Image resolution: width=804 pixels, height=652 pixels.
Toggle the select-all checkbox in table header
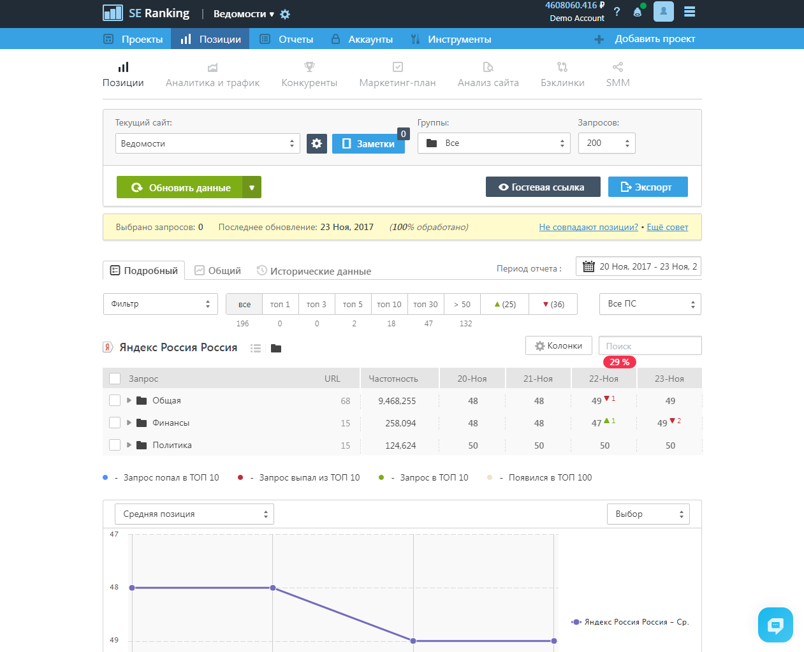[x=115, y=379]
